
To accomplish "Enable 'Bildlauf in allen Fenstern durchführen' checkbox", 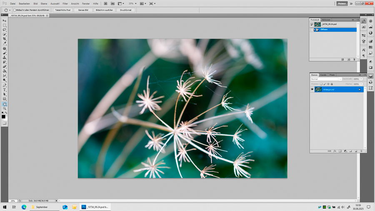I will tap(15, 10).
